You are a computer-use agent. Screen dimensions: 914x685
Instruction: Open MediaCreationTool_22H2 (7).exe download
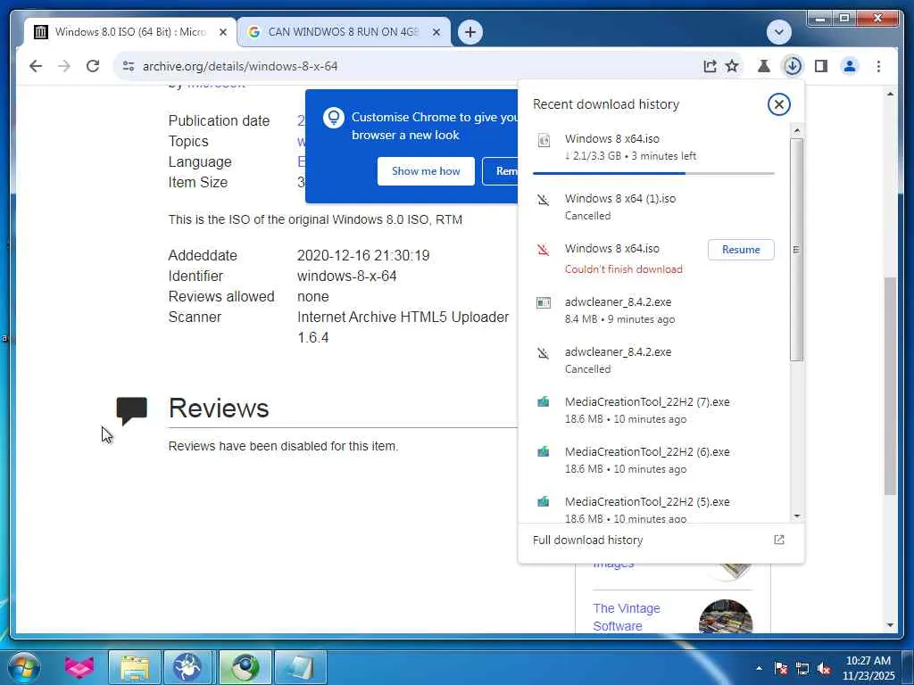pos(653,410)
